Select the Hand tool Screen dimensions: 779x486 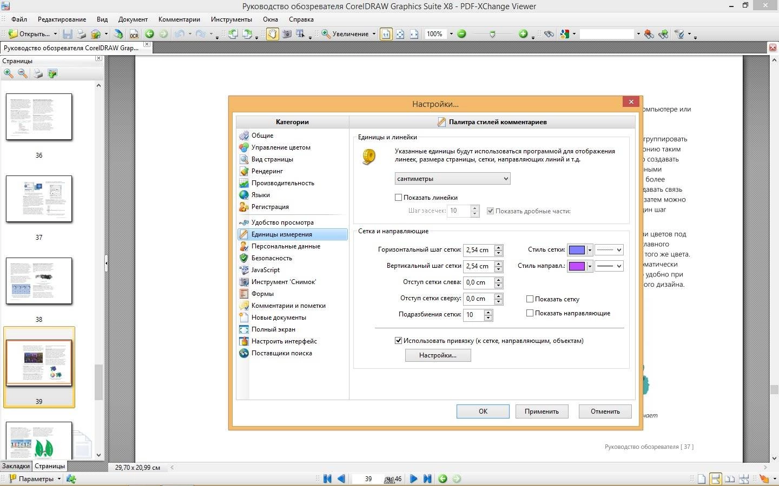272,34
